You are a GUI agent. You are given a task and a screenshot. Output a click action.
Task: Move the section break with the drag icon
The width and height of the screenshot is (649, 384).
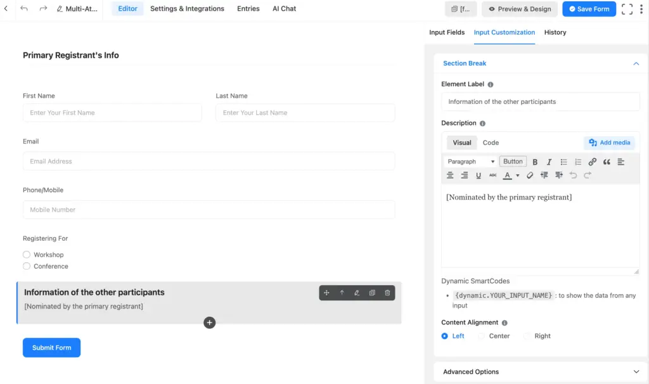[326, 293]
